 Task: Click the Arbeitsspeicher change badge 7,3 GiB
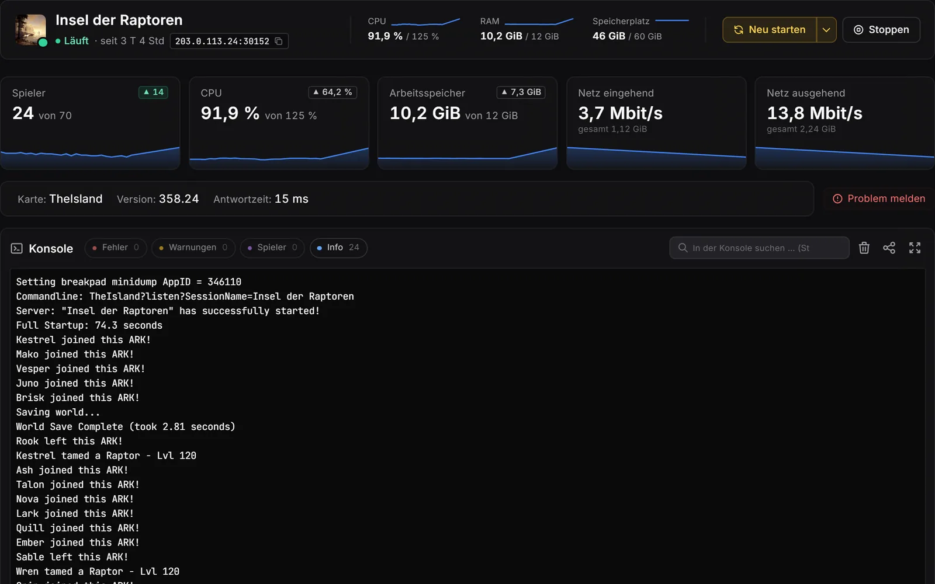(x=521, y=92)
